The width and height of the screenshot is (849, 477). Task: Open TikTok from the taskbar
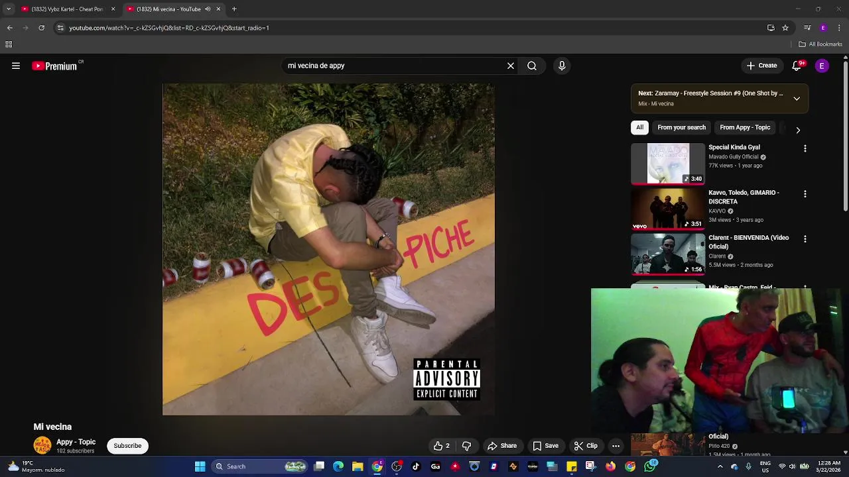pyautogui.click(x=416, y=466)
